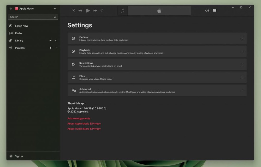Click the music note album artwork placeholder
This screenshot has height=167, width=261.
click(122, 11)
